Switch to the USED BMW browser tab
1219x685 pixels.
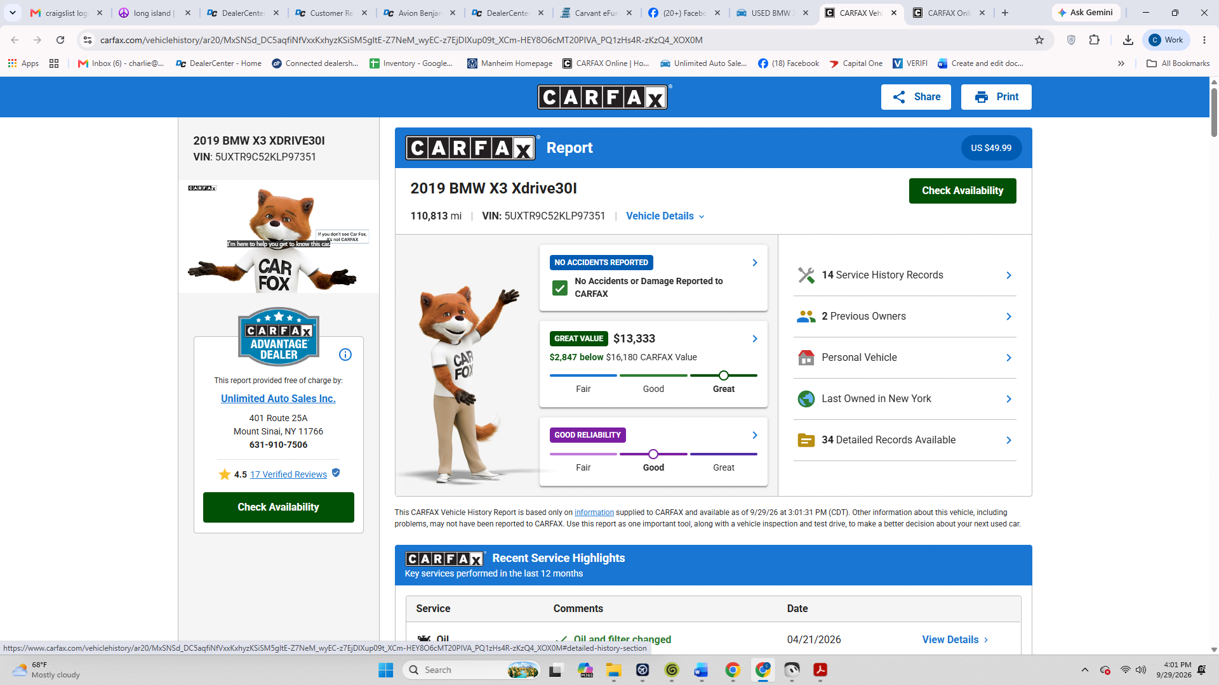pyautogui.click(x=772, y=13)
